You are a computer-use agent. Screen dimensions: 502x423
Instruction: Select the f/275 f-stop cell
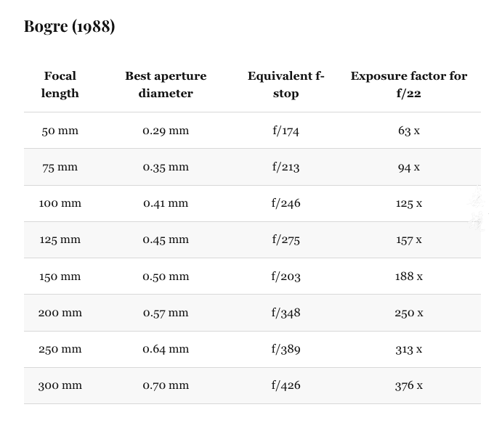[286, 239]
